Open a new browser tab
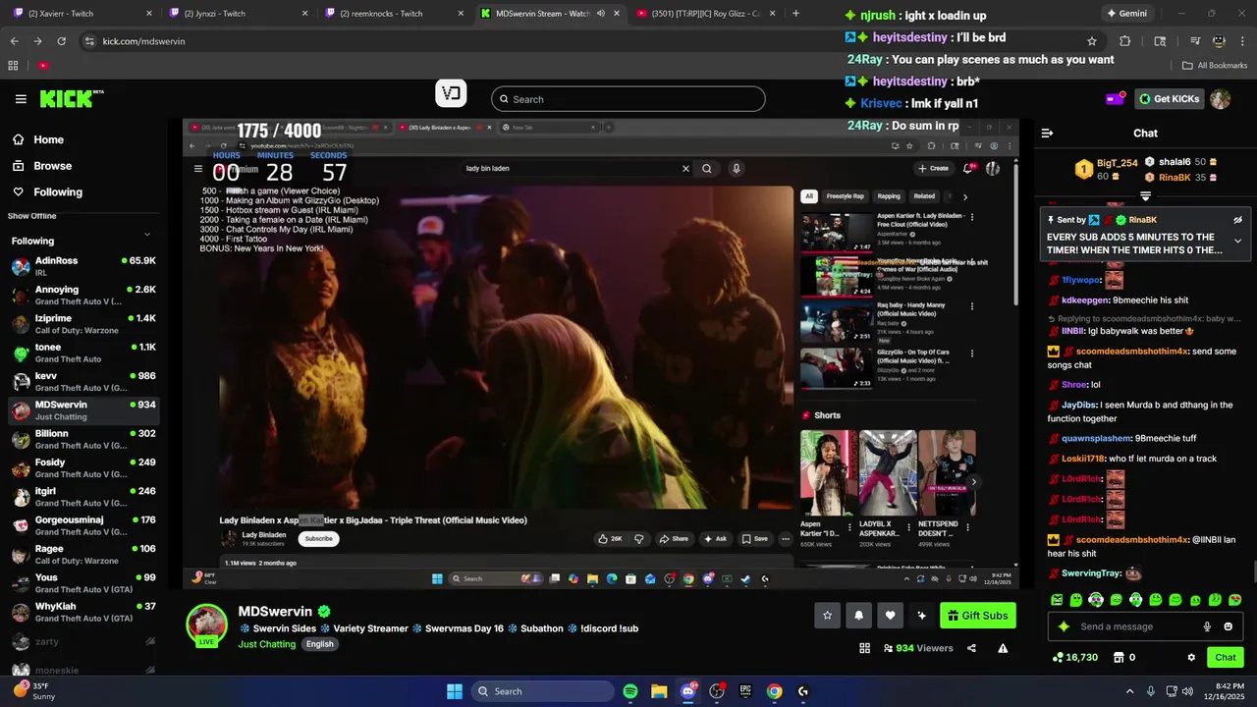This screenshot has height=707, width=1257. (x=795, y=14)
